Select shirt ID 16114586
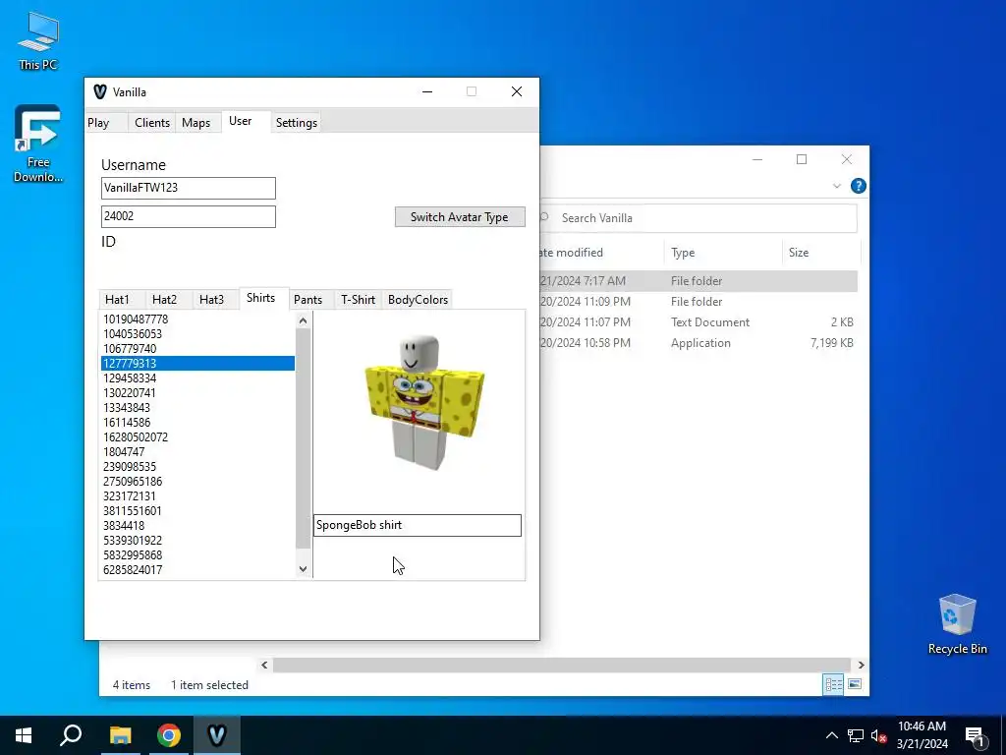This screenshot has height=755, width=1006. [197, 423]
